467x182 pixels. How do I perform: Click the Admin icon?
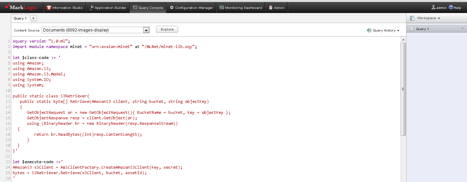271,8
